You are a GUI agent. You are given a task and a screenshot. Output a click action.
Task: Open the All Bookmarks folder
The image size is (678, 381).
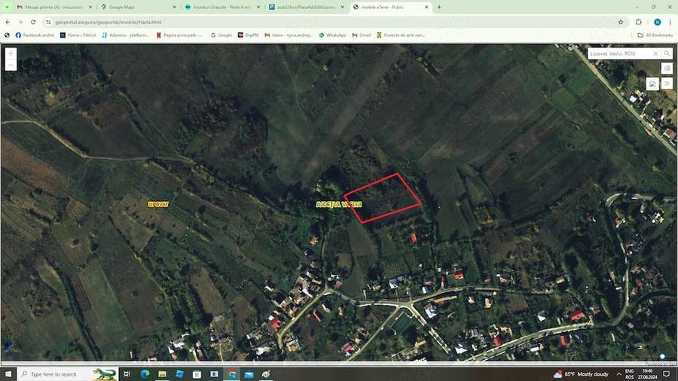coord(655,35)
